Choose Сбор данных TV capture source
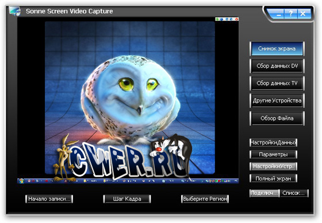Screen dimensions: 322x223 click(x=277, y=83)
